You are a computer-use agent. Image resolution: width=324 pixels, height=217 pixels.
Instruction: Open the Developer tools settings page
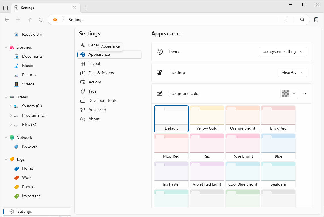[109, 100]
